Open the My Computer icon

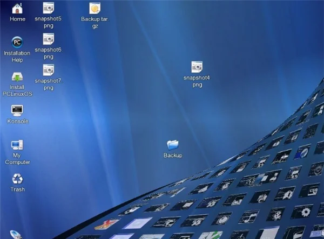[17, 145]
